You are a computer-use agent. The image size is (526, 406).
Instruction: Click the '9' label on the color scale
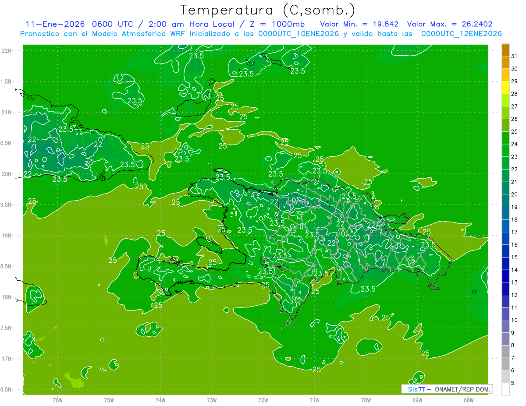513,333
